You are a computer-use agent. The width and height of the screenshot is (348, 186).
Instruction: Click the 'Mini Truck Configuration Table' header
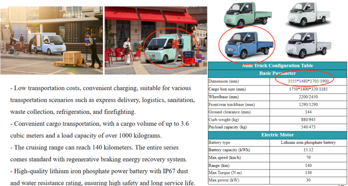pos(278,66)
